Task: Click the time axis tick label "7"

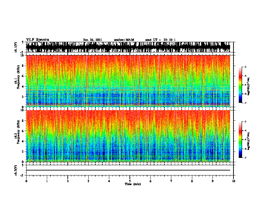Action: (x=171, y=181)
